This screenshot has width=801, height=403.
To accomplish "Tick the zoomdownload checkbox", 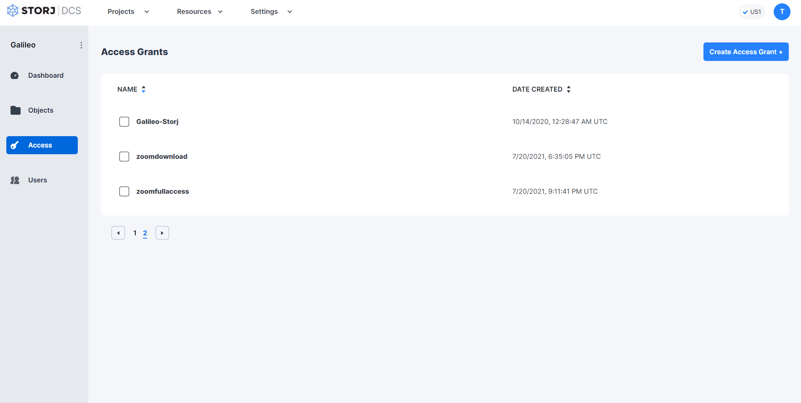I will (124, 157).
